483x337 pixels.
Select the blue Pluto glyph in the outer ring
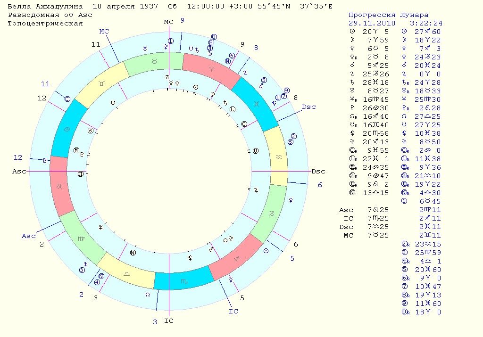[45, 161]
